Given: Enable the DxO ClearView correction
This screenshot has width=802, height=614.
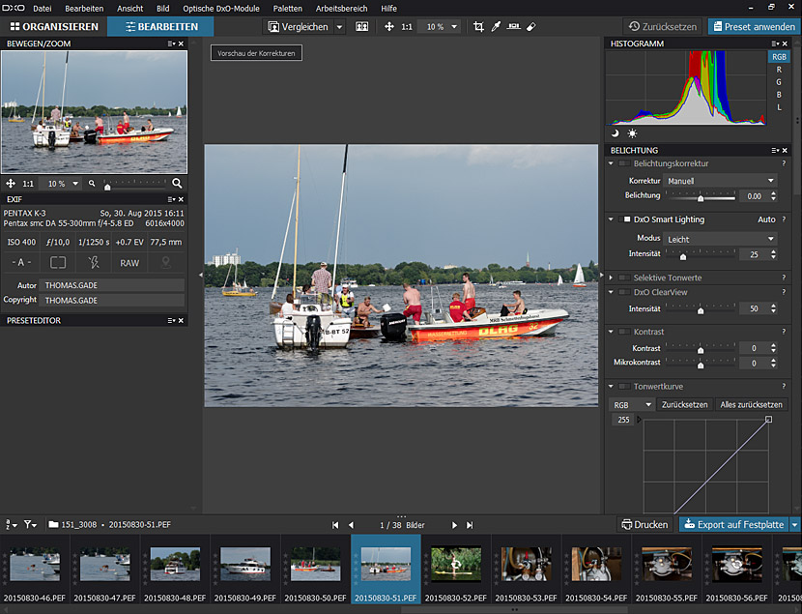Looking at the screenshot, I should [626, 291].
